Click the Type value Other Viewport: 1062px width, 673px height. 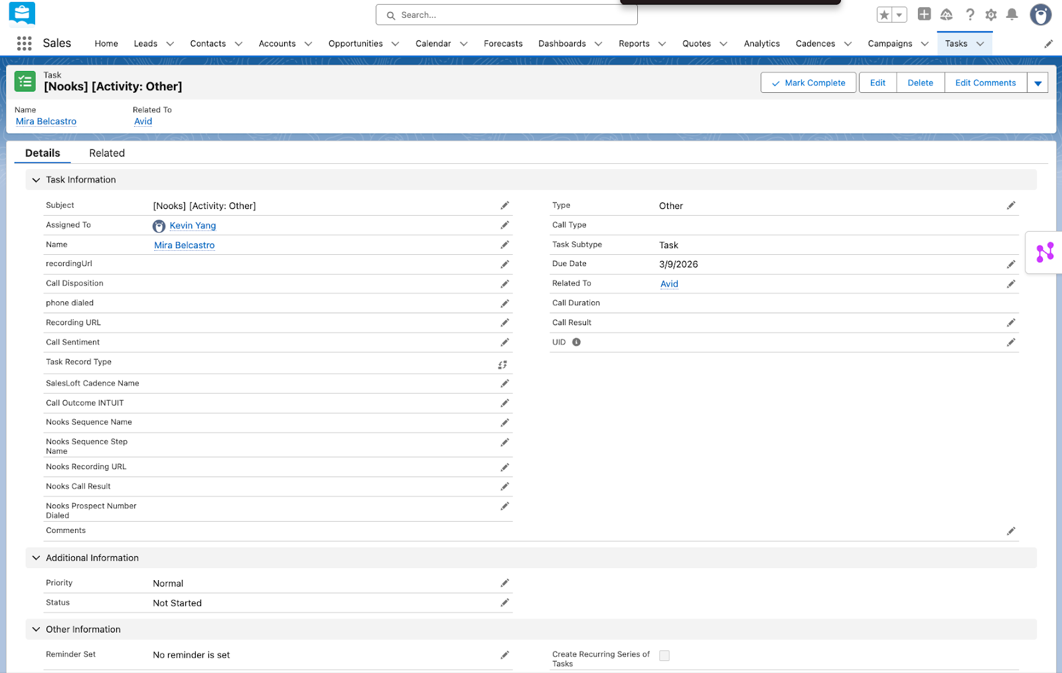tap(671, 206)
